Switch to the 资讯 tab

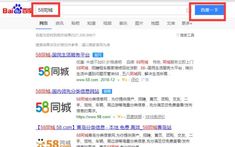pyautogui.click(x=60, y=23)
